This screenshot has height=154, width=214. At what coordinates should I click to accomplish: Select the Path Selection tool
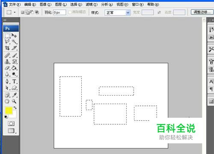(7, 88)
